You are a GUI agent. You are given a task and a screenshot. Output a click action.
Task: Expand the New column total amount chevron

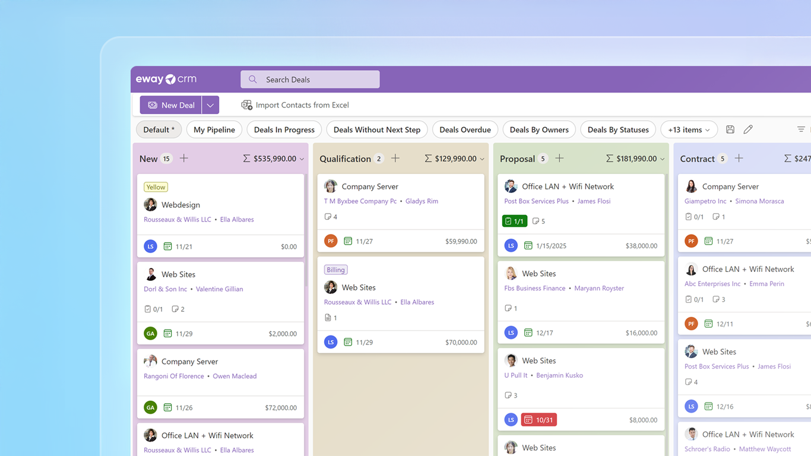point(302,159)
